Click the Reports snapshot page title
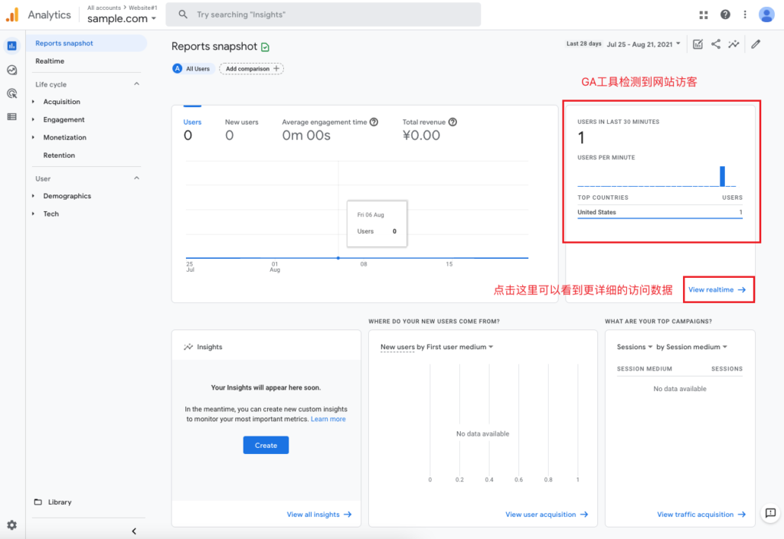This screenshot has width=784, height=539. 214,47
